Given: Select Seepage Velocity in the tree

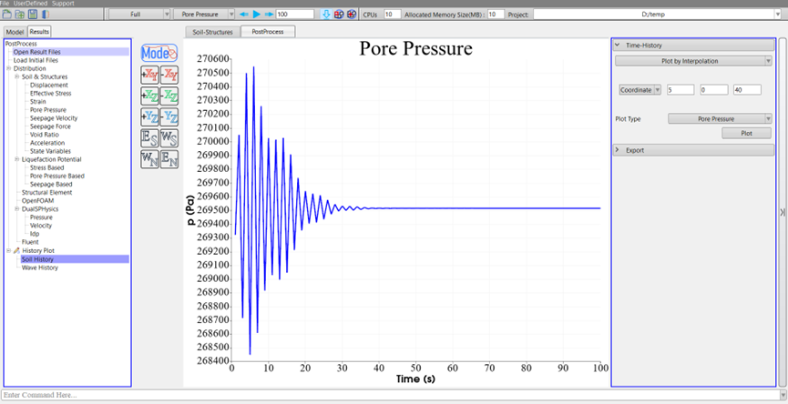Looking at the screenshot, I should [54, 118].
